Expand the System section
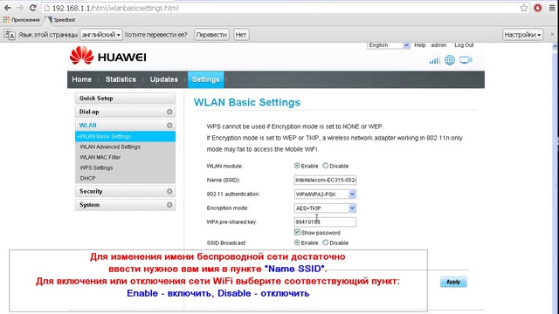559x314 pixels. click(x=125, y=205)
